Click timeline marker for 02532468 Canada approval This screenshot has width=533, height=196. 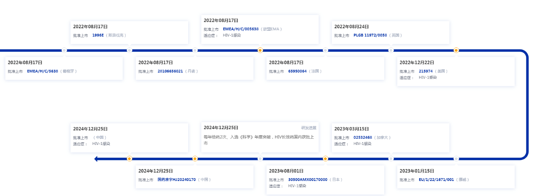point(391,159)
